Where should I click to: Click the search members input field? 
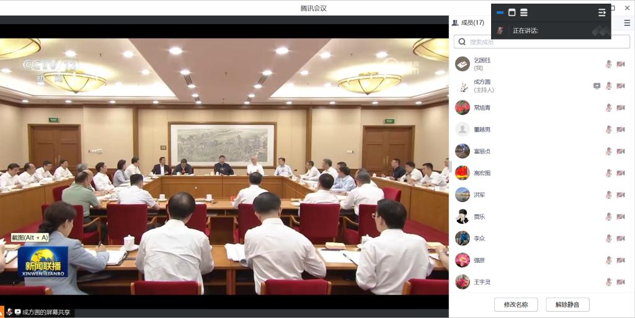[546, 42]
